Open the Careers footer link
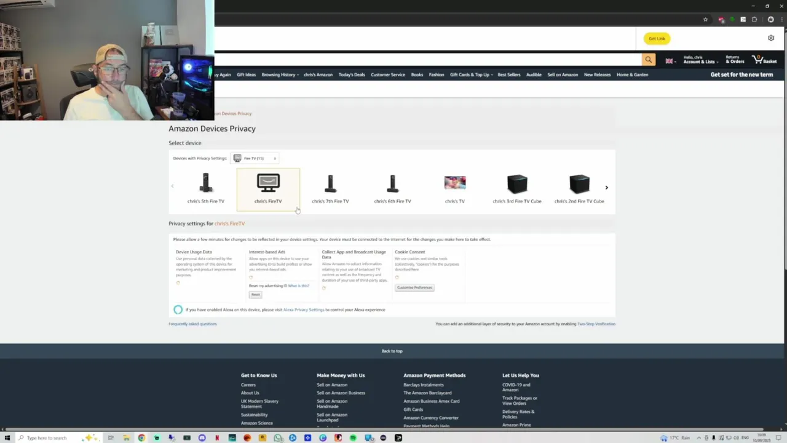This screenshot has height=443, width=787. [248, 385]
